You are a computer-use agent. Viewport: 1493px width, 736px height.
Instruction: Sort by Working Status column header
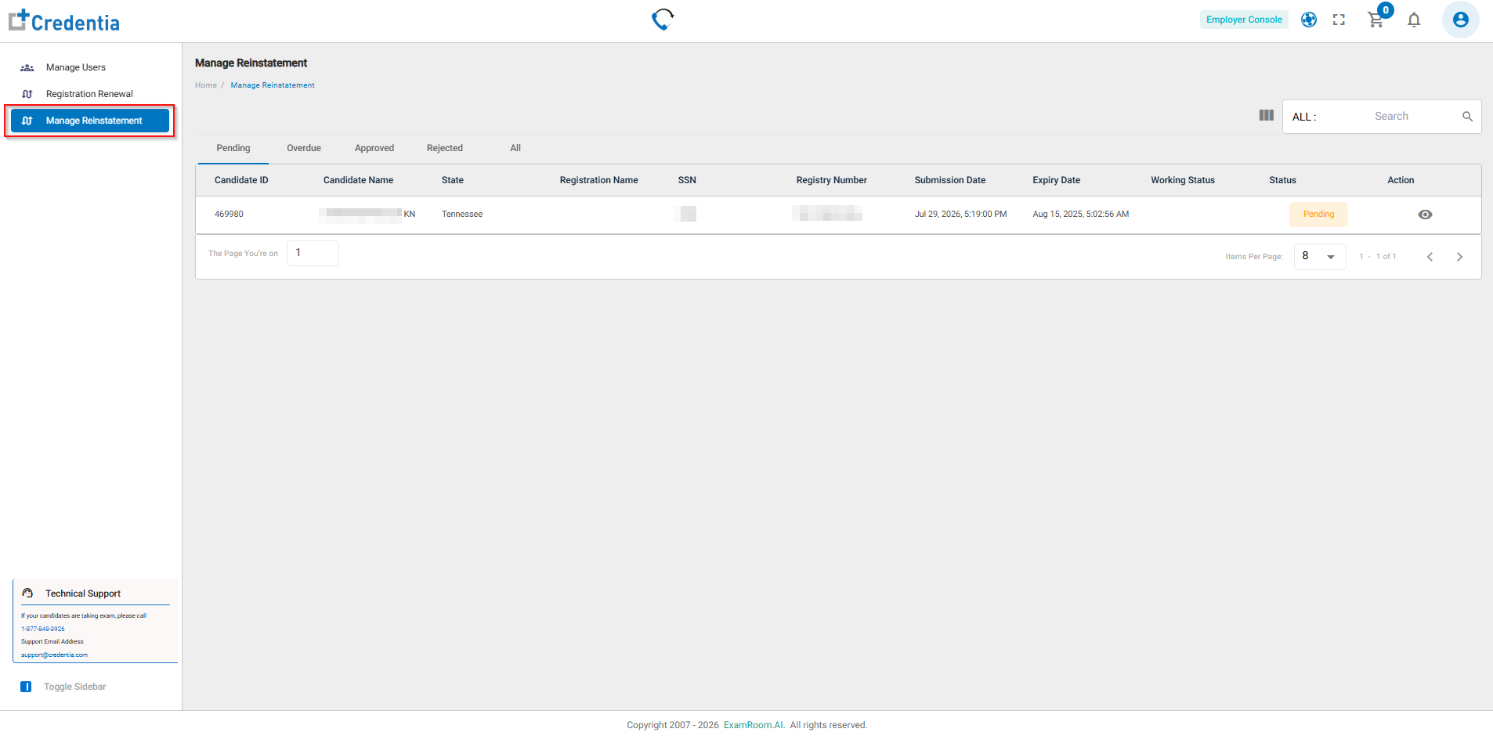[1182, 180]
